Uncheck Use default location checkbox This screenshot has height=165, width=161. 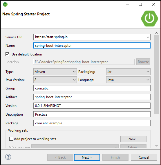coord(7,54)
